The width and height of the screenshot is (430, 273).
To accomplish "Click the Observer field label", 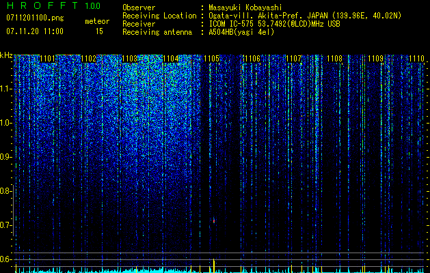I will (x=139, y=8).
